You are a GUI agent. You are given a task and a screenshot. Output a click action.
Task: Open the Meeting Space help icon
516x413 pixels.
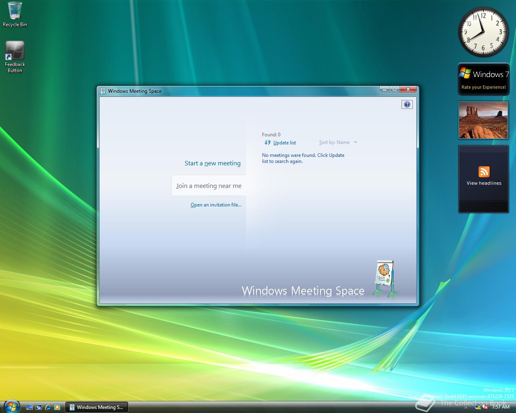click(x=407, y=104)
